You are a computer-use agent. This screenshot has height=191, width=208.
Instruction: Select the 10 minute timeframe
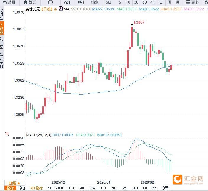click(x=128, y=2)
